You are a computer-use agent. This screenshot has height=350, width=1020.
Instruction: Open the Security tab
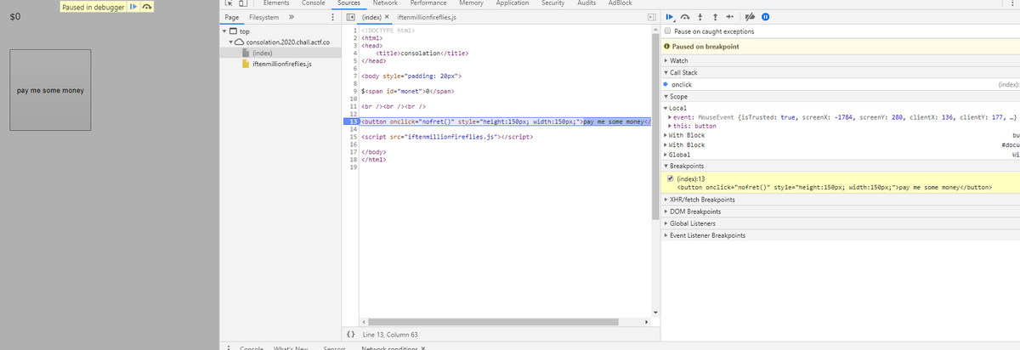(x=554, y=3)
